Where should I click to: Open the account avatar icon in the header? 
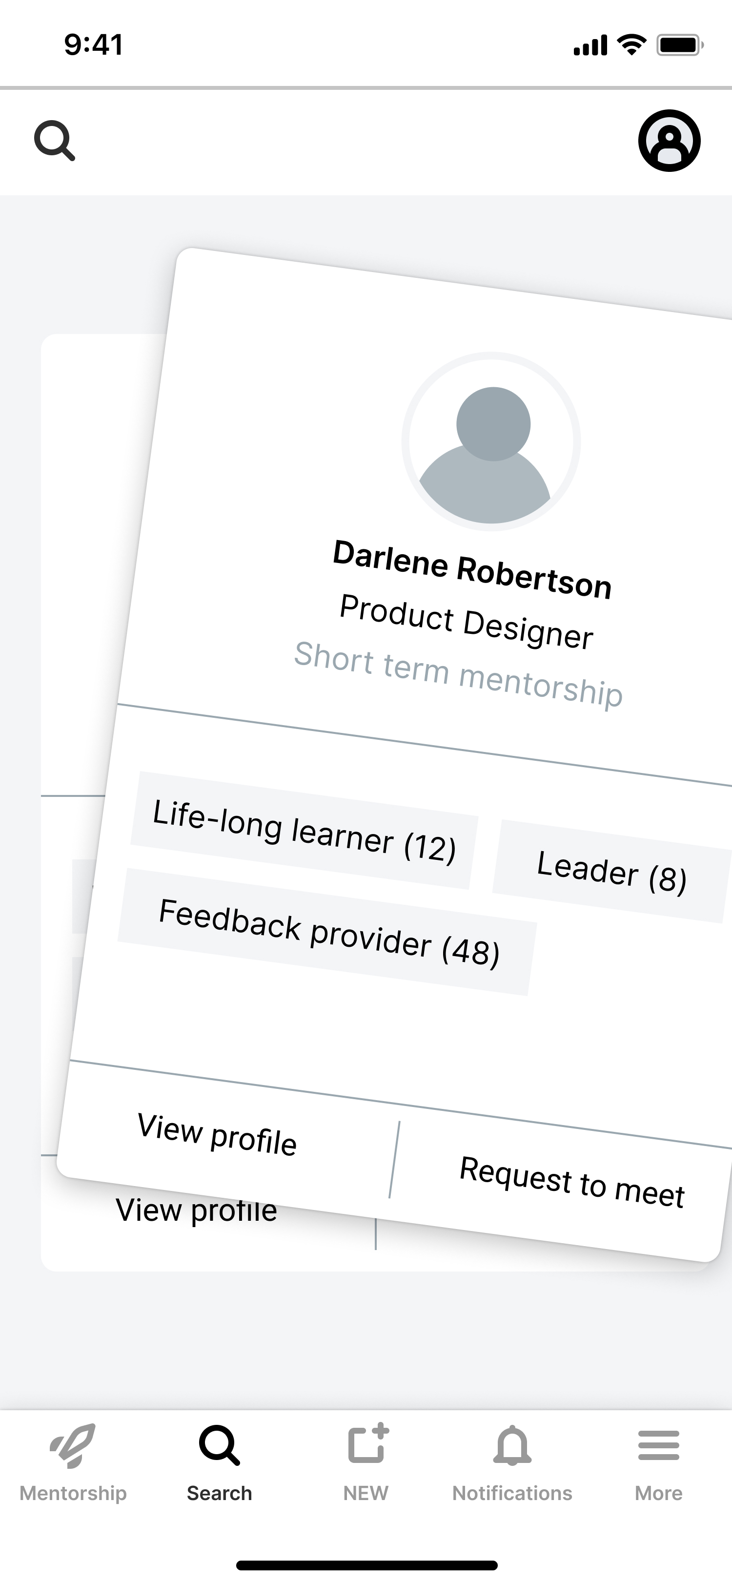669,140
